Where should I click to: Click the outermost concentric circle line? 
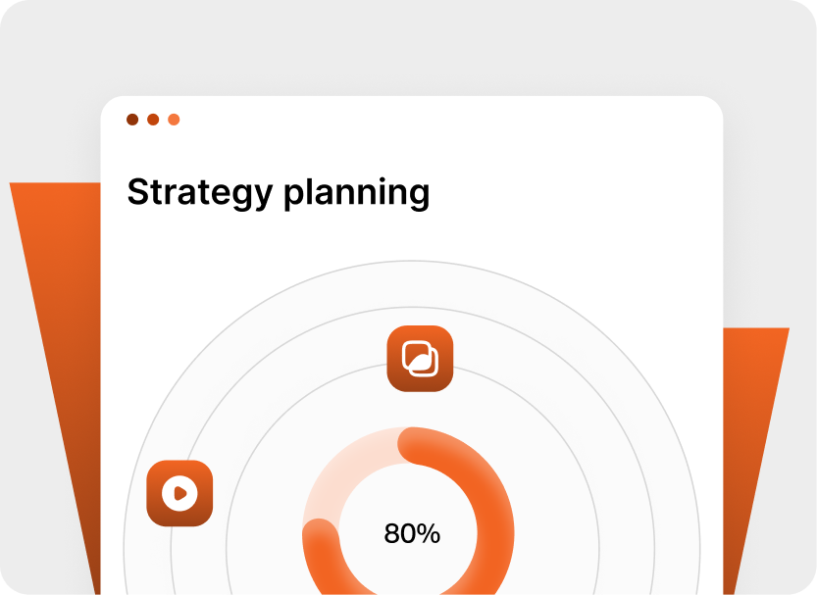412,261
